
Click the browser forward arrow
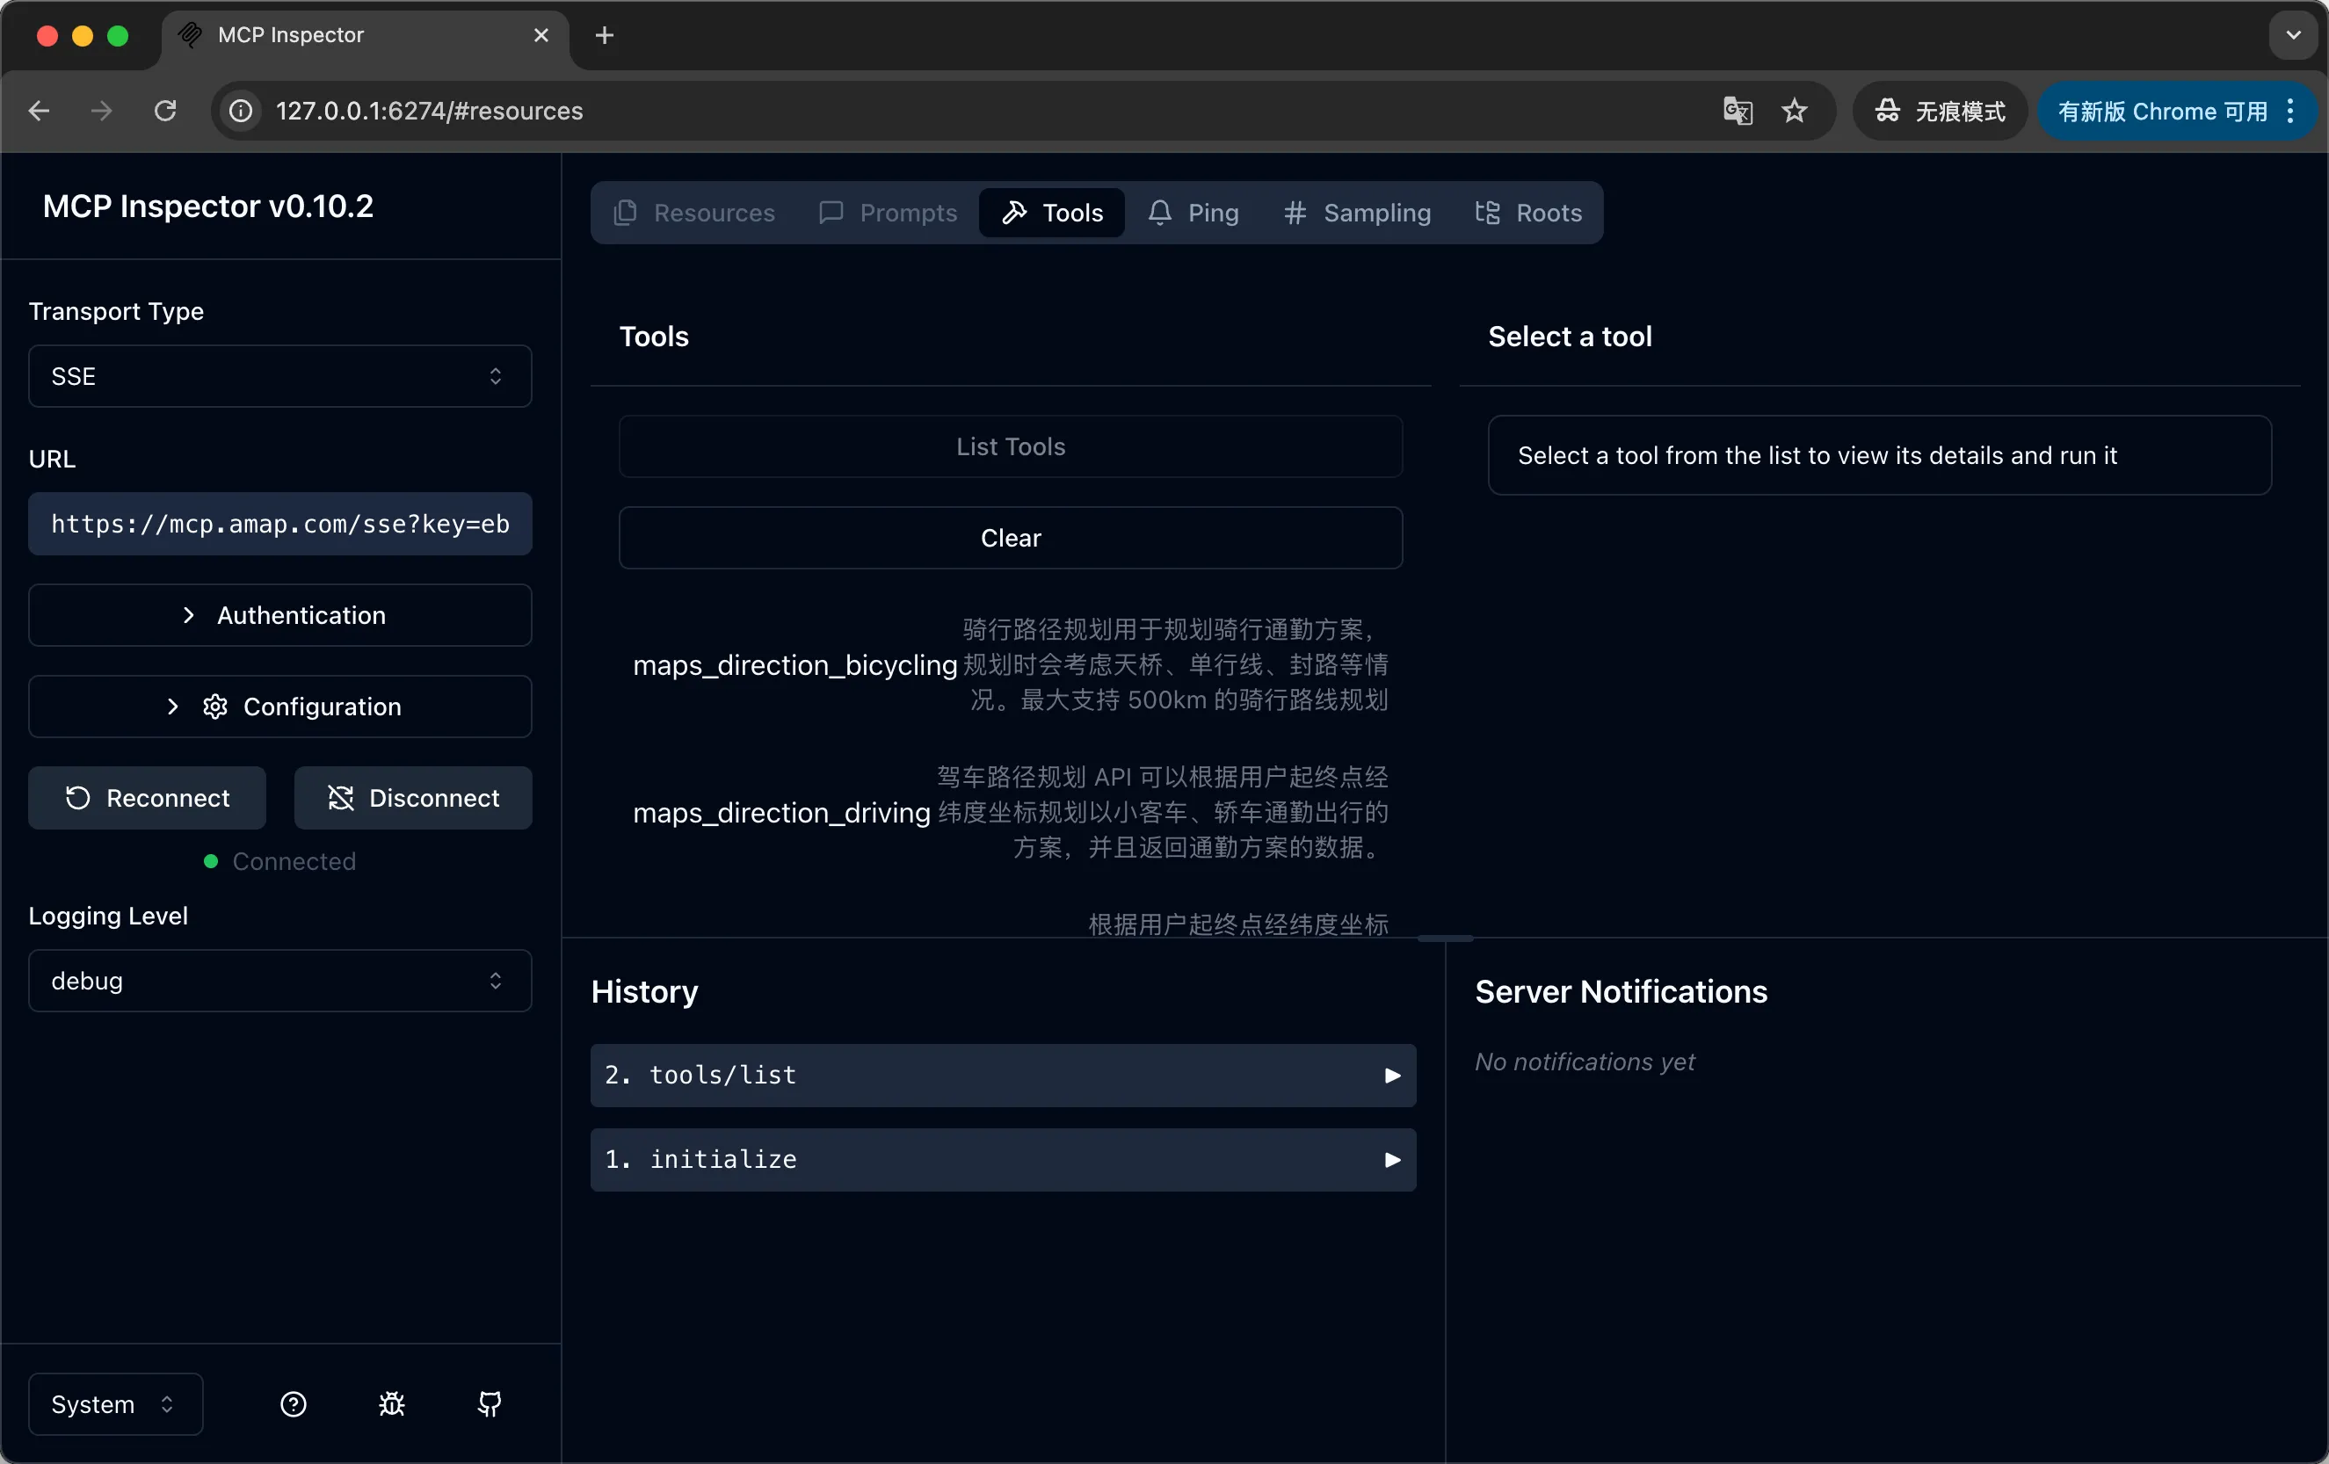tap(102, 112)
